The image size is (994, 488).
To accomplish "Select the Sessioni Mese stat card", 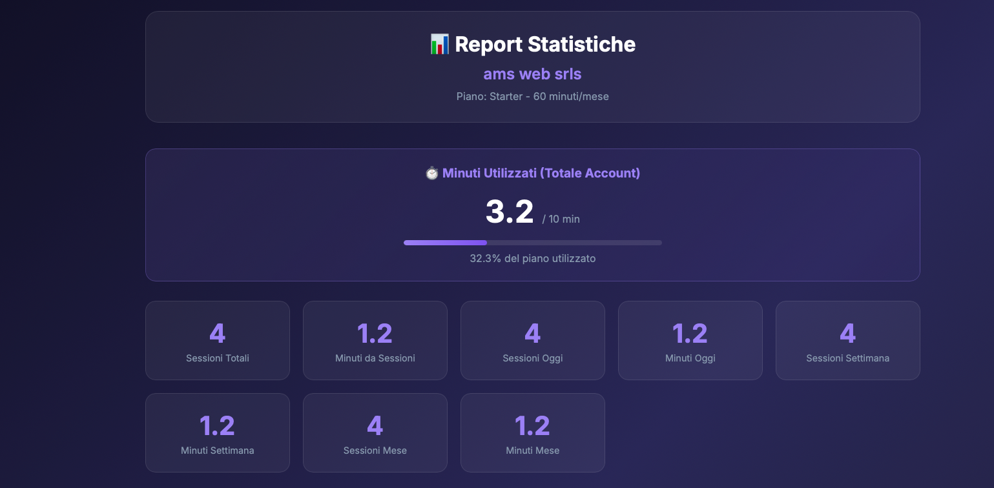I will pyautogui.click(x=375, y=432).
